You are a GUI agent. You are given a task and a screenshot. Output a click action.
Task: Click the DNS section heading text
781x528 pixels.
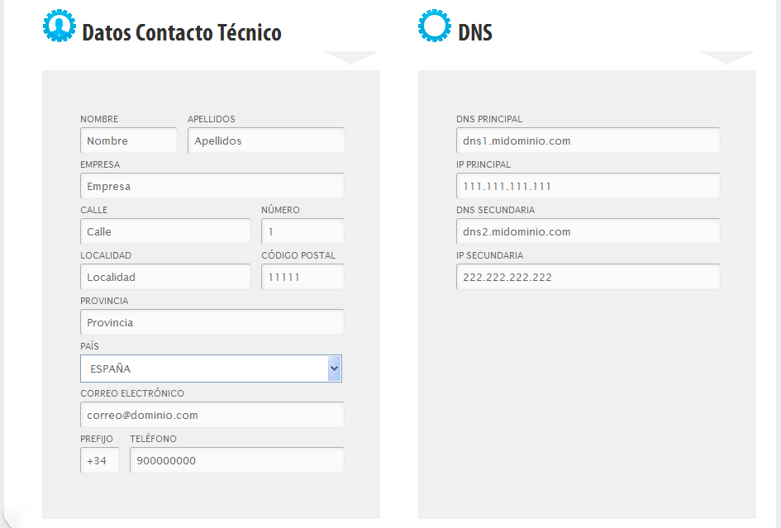(475, 33)
